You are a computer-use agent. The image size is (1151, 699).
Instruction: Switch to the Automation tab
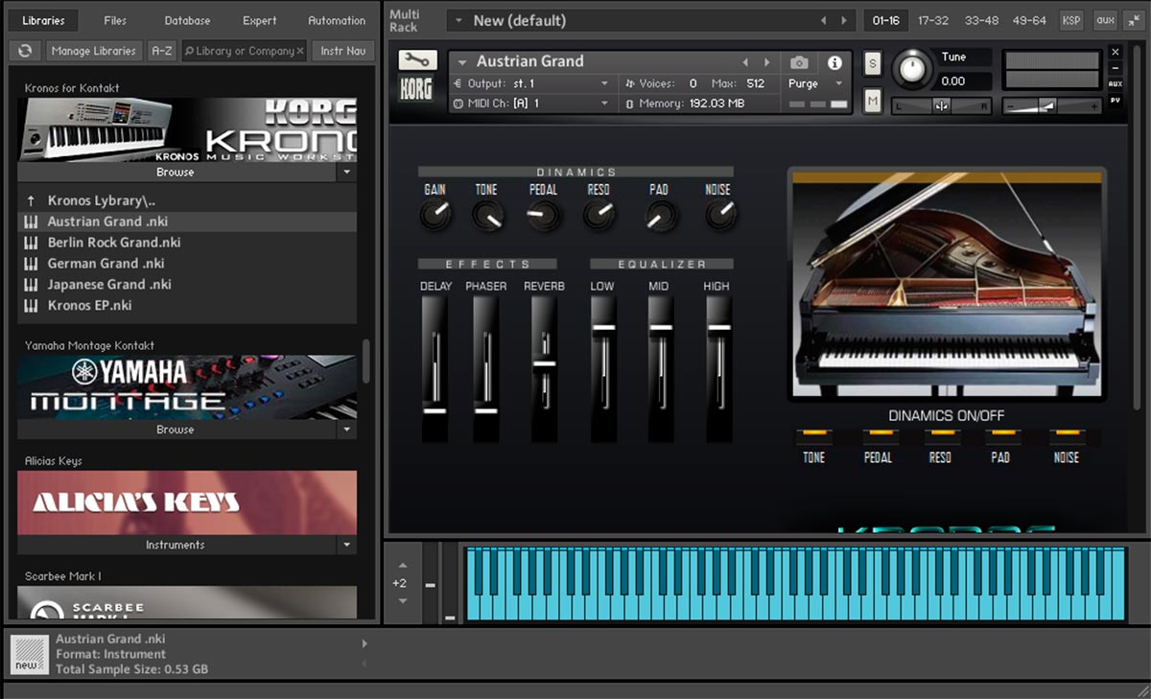[x=337, y=20]
